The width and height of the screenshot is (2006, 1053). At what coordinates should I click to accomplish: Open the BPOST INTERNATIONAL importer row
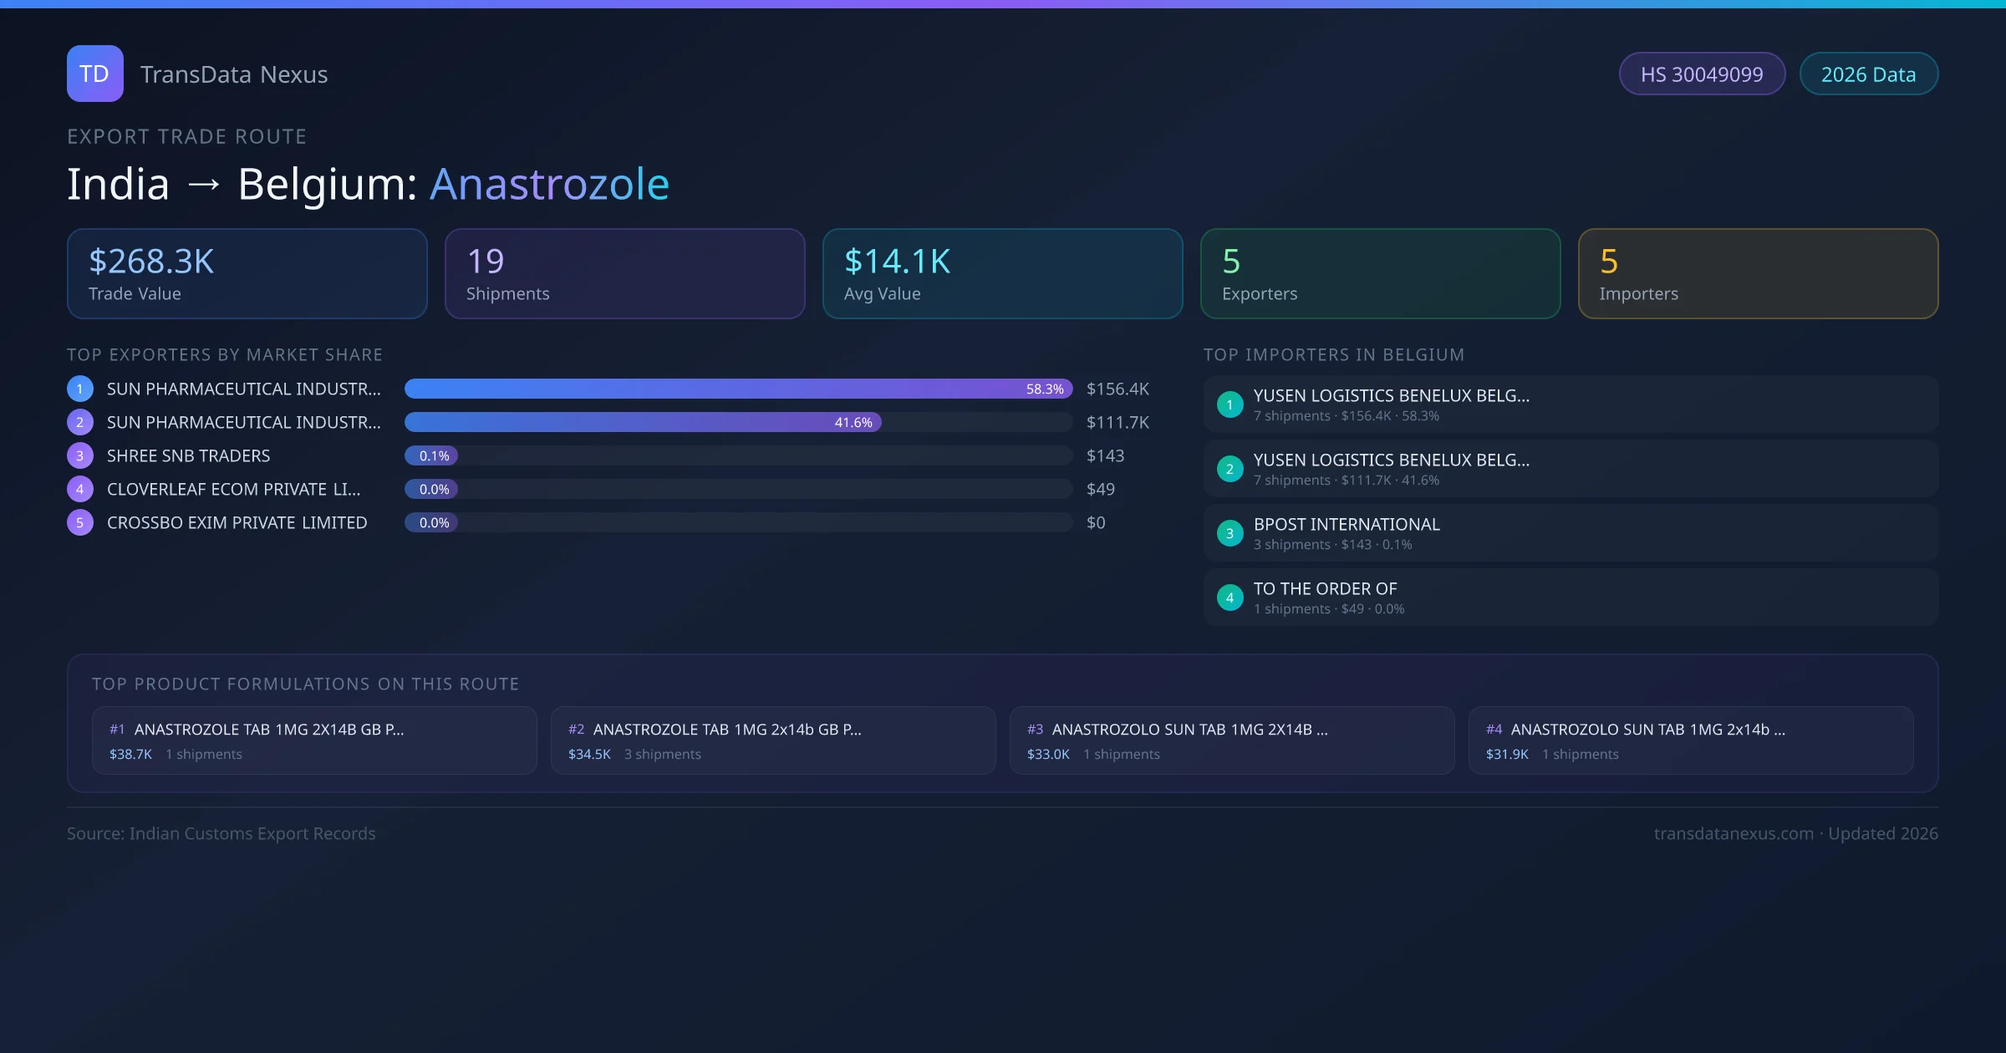pos(1570,533)
